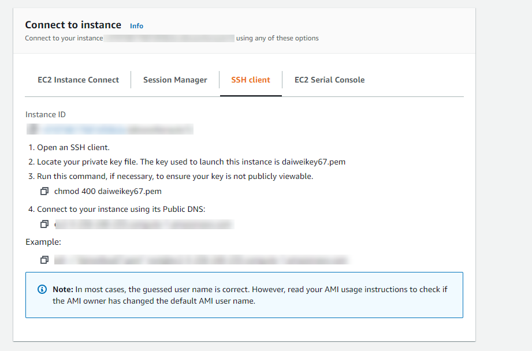The image size is (532, 351).
Task: Click the Example: label
Action: 43,242
